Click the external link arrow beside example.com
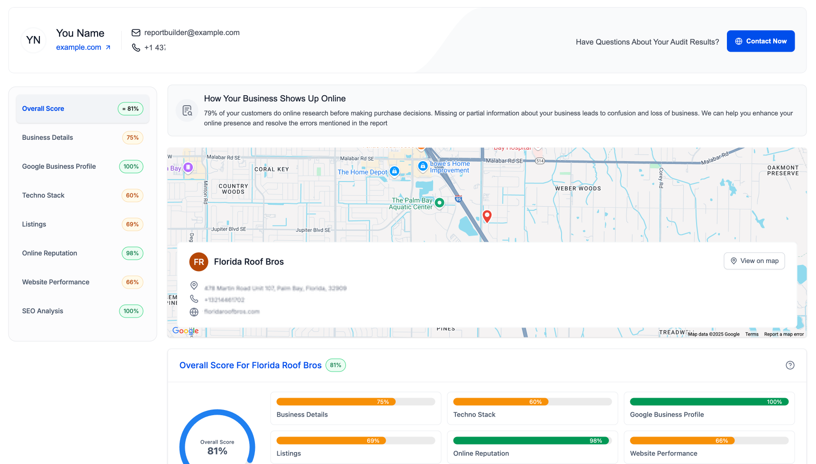This screenshot has height=464, width=816. coord(108,47)
